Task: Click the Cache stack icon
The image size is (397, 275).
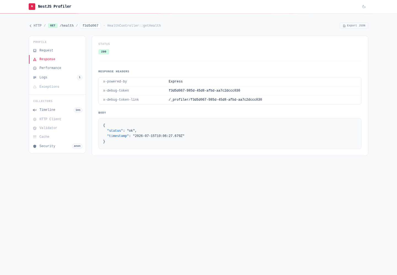Action: point(35,137)
